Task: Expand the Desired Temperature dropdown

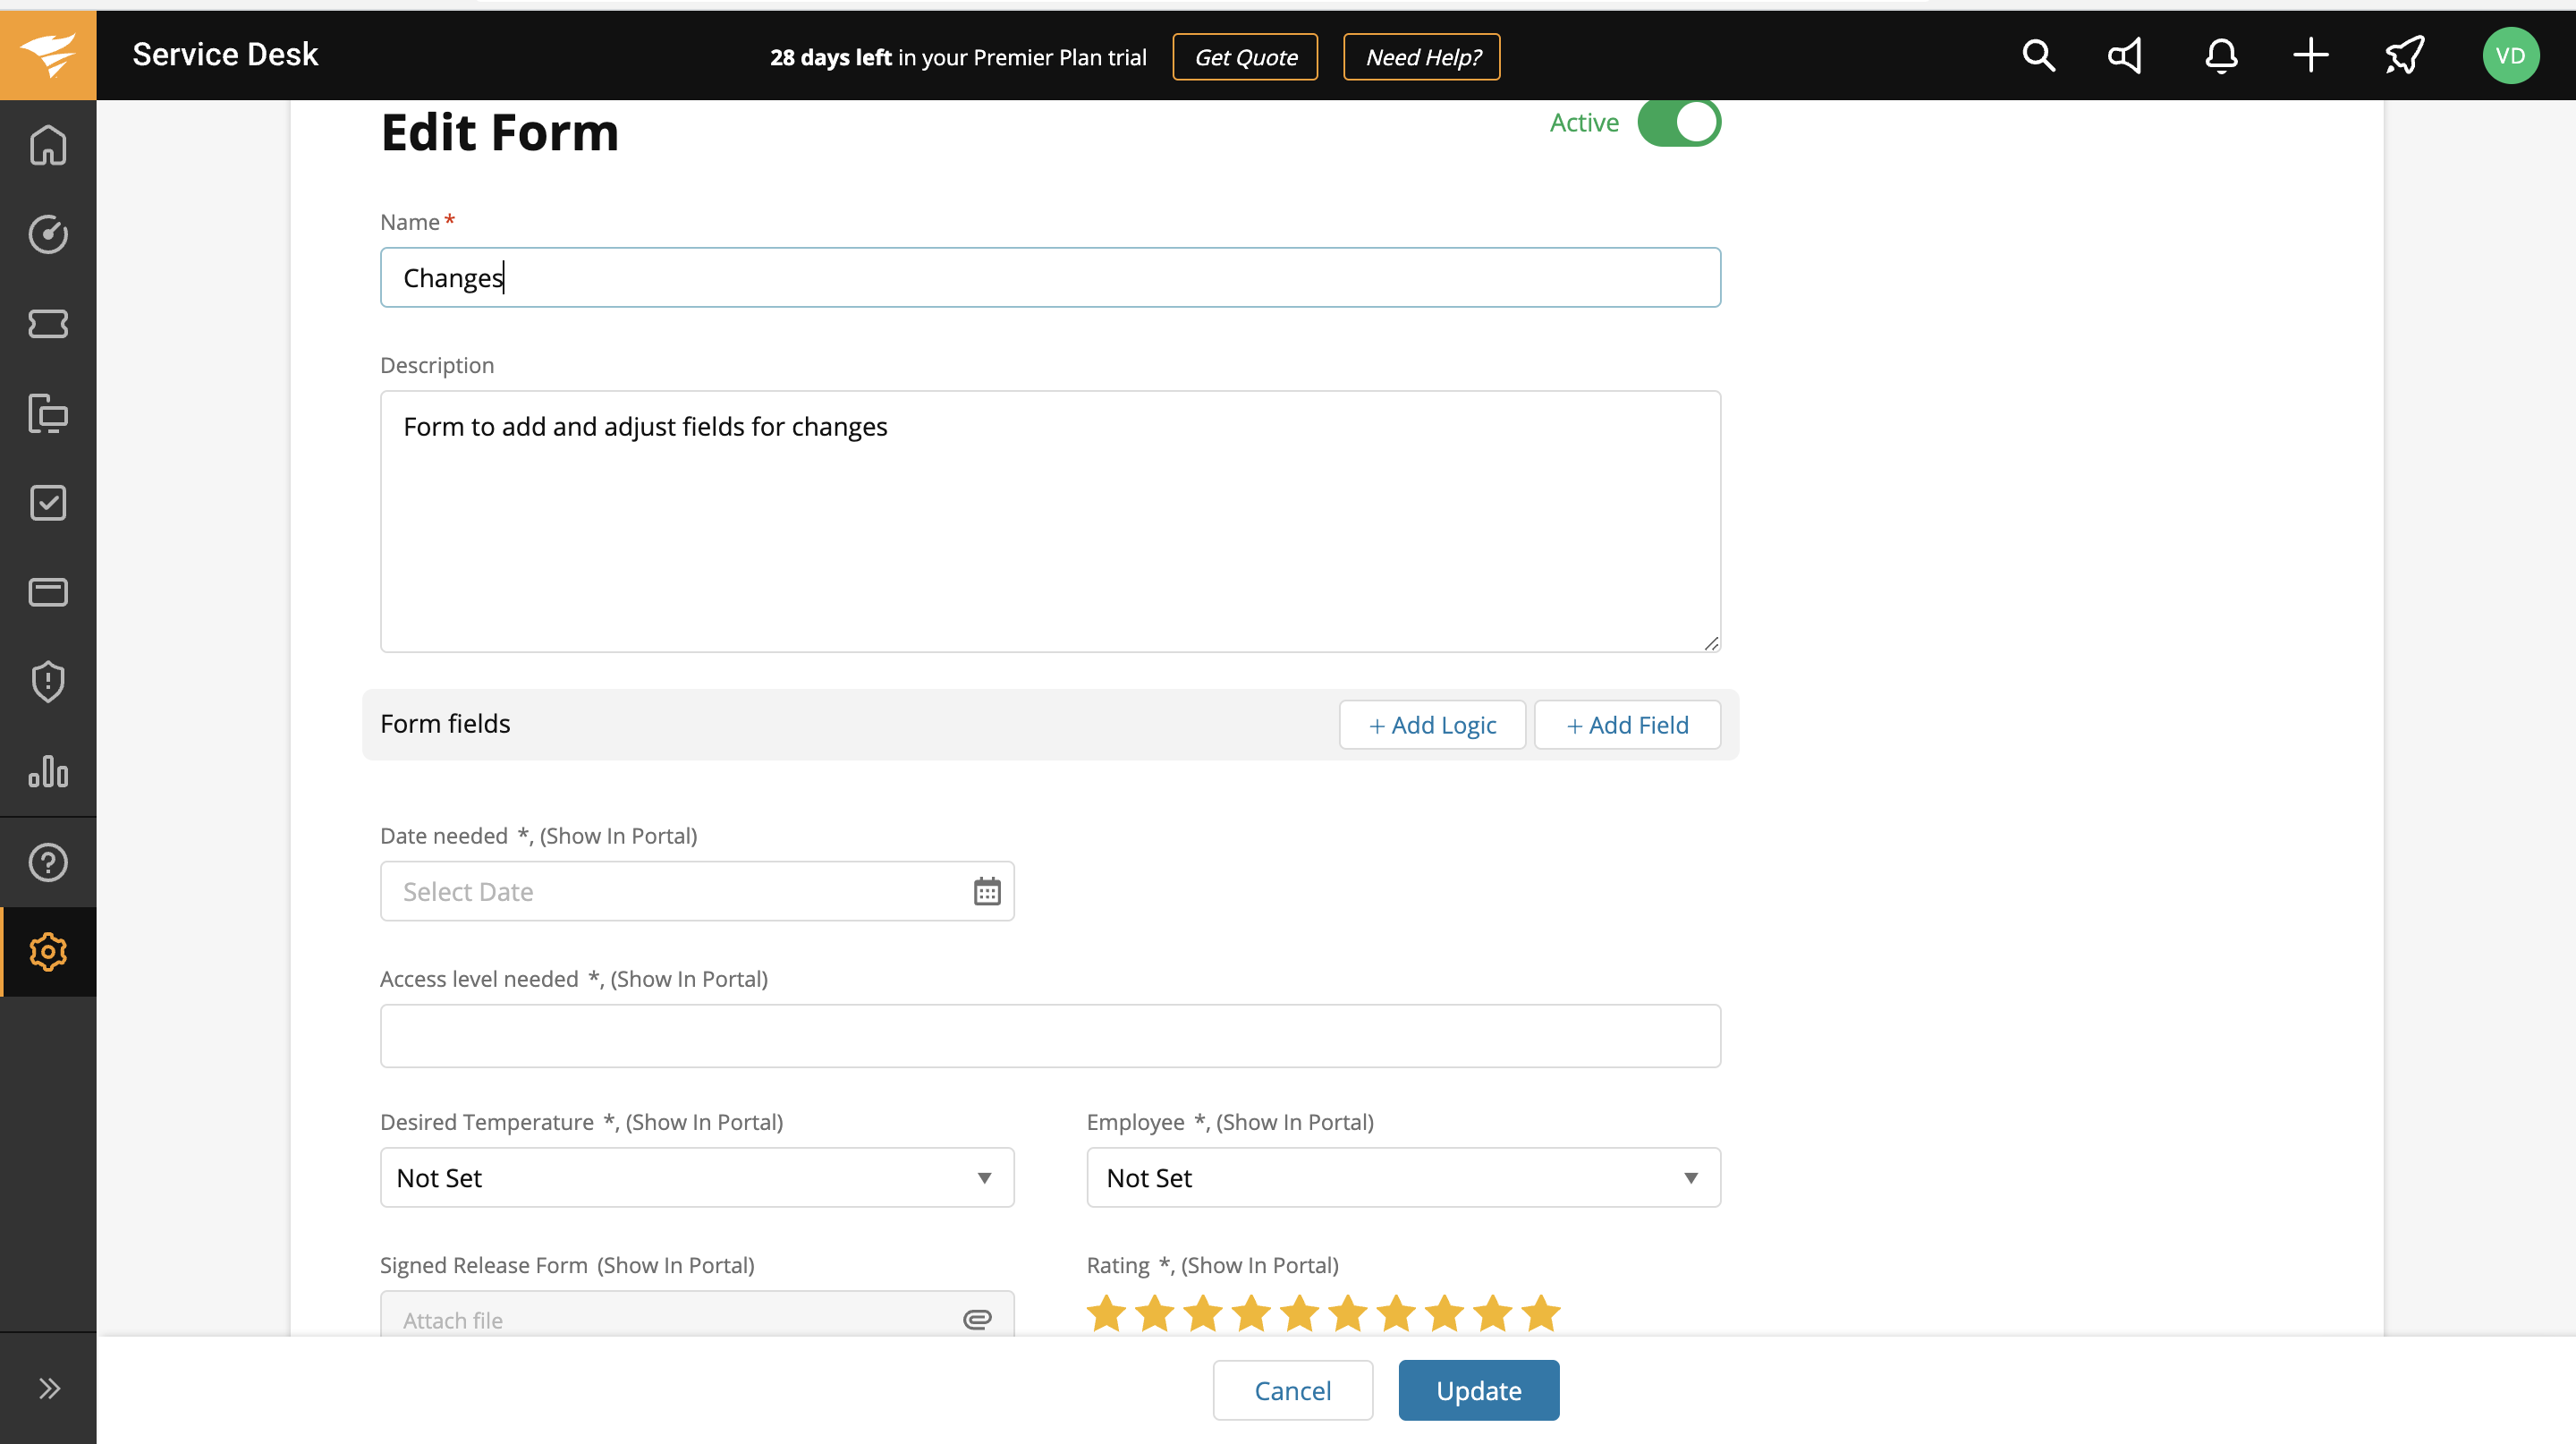Action: point(697,1177)
